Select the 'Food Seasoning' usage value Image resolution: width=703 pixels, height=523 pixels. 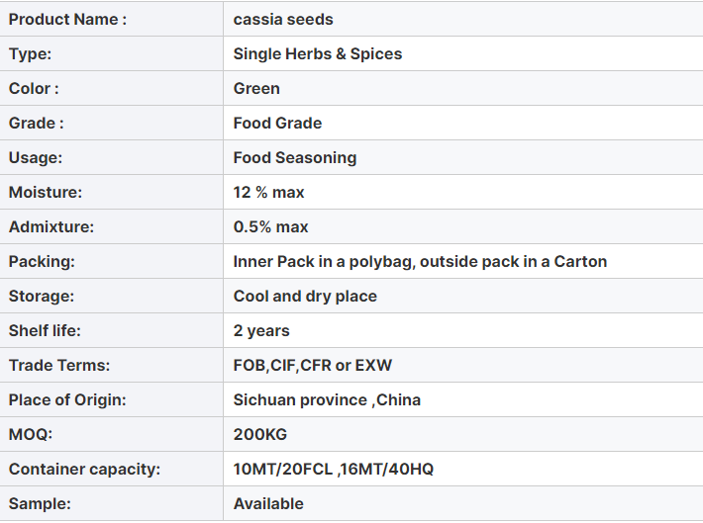click(x=294, y=157)
